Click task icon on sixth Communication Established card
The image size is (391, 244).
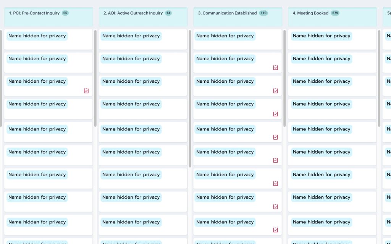coord(275,161)
